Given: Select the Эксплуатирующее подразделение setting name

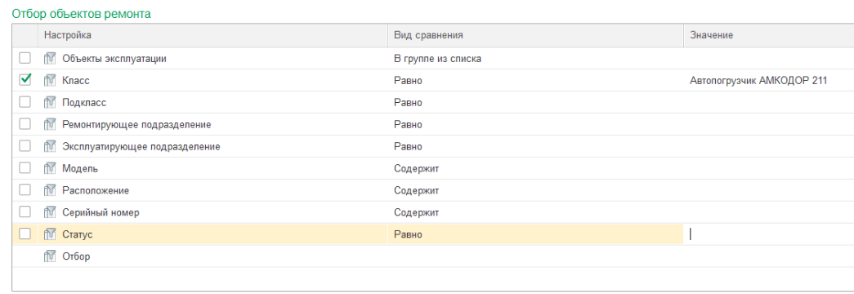Looking at the screenshot, I should tap(141, 147).
